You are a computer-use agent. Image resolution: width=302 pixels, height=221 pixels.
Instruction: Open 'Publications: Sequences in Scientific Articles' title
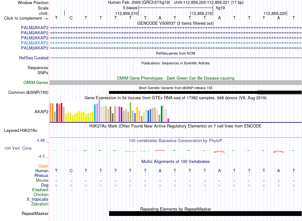pyautogui.click(x=175, y=63)
